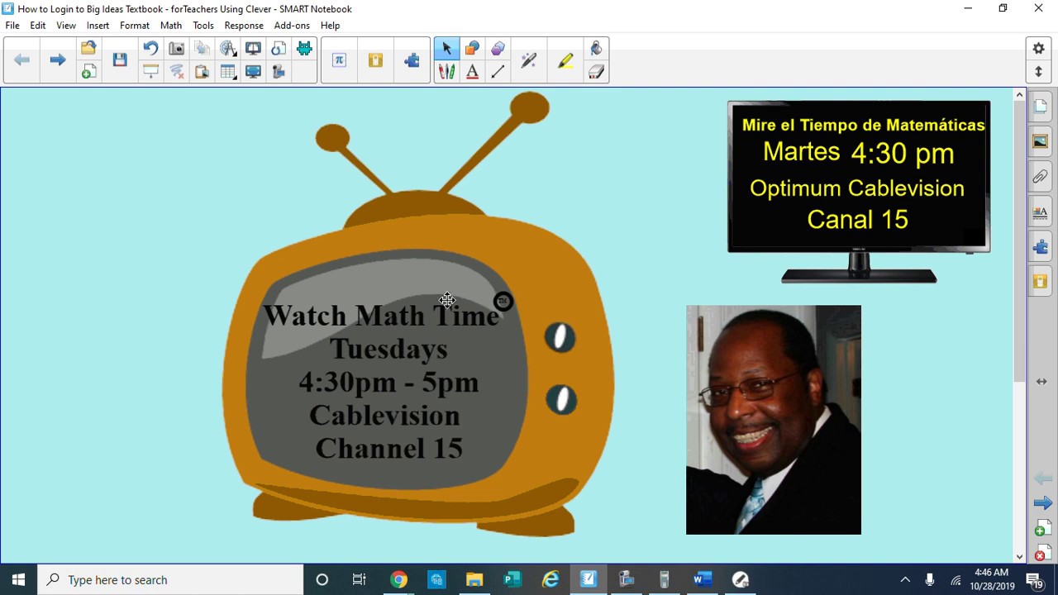
Task: Click the full screen view monitor icon
Action: click(253, 72)
